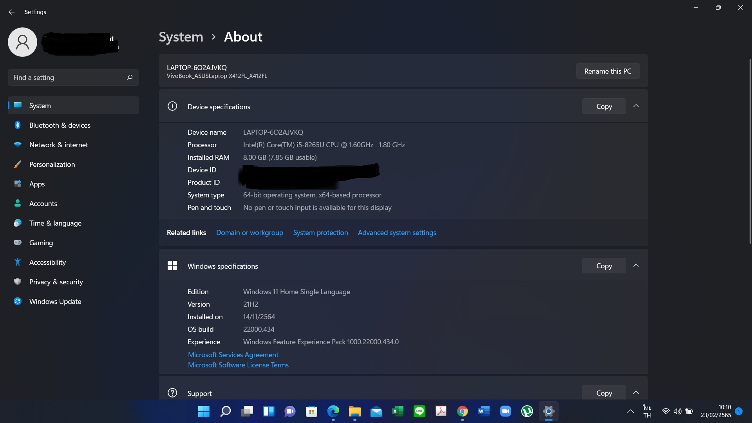
Task: Switch the TH input language indicator
Action: tap(647, 412)
